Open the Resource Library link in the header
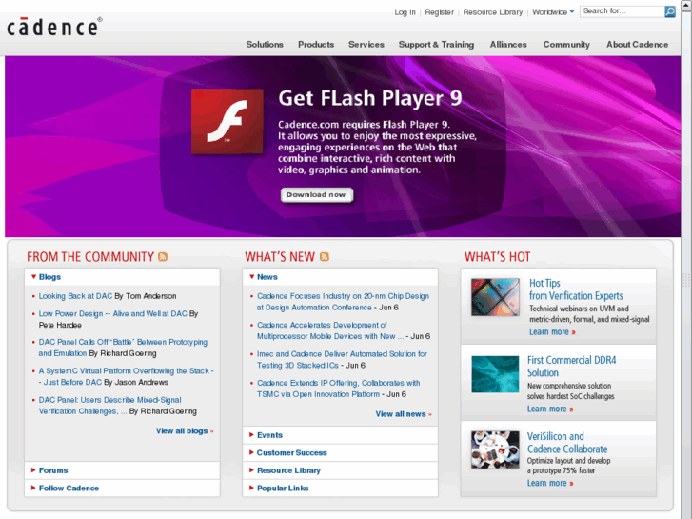 coord(492,12)
